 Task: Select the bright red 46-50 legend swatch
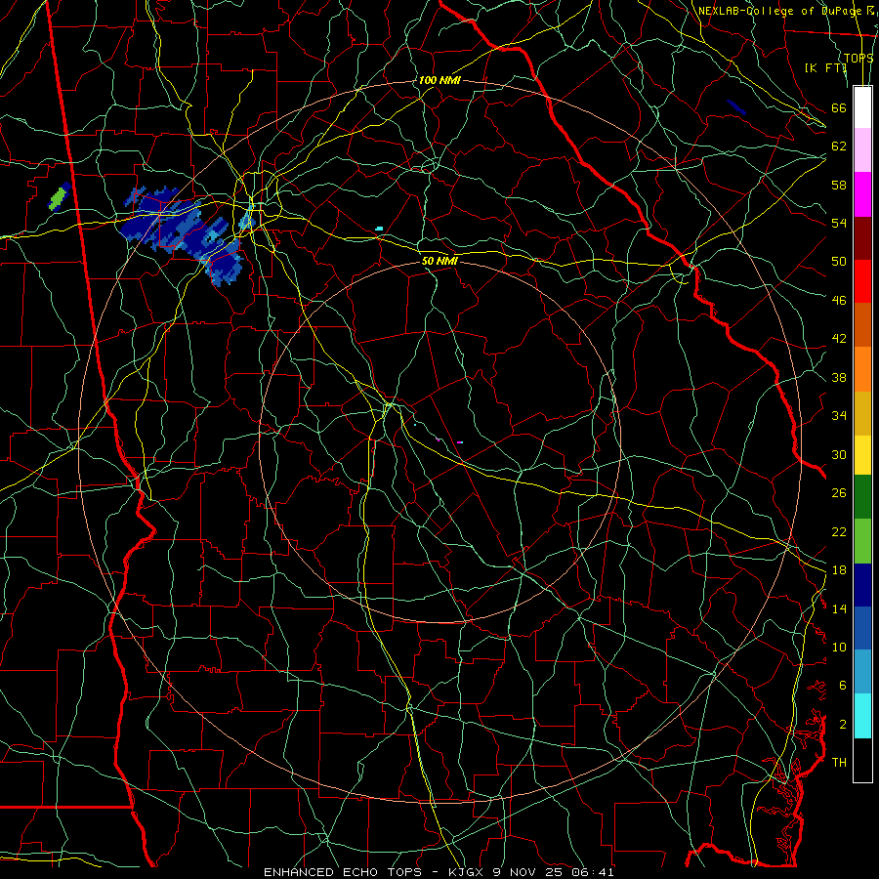[862, 281]
